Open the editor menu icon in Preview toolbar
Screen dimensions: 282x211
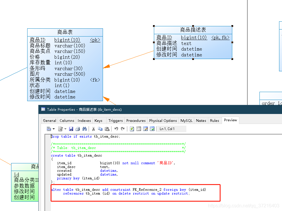[x=49, y=129]
